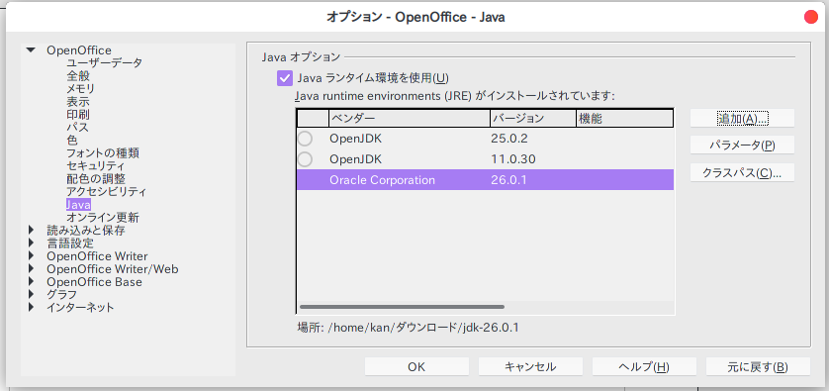Expand the OpenOffice Writer node arrow

click(x=31, y=256)
